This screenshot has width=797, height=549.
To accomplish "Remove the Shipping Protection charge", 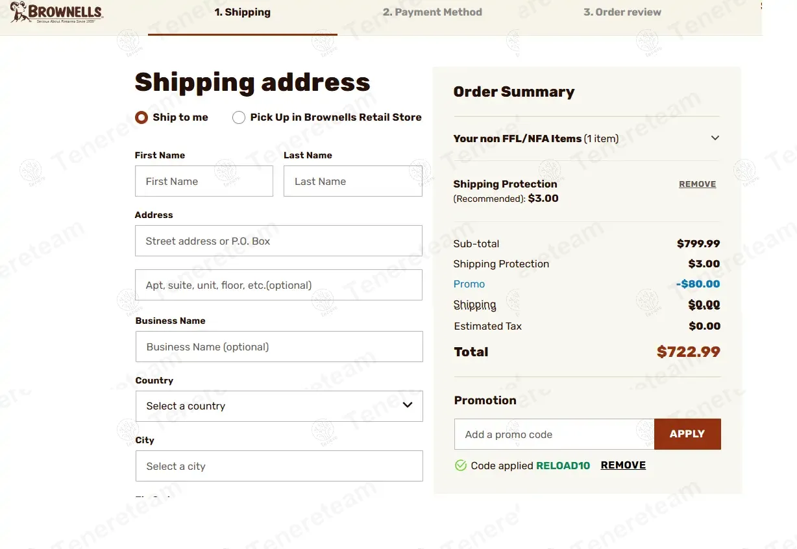I will (697, 184).
